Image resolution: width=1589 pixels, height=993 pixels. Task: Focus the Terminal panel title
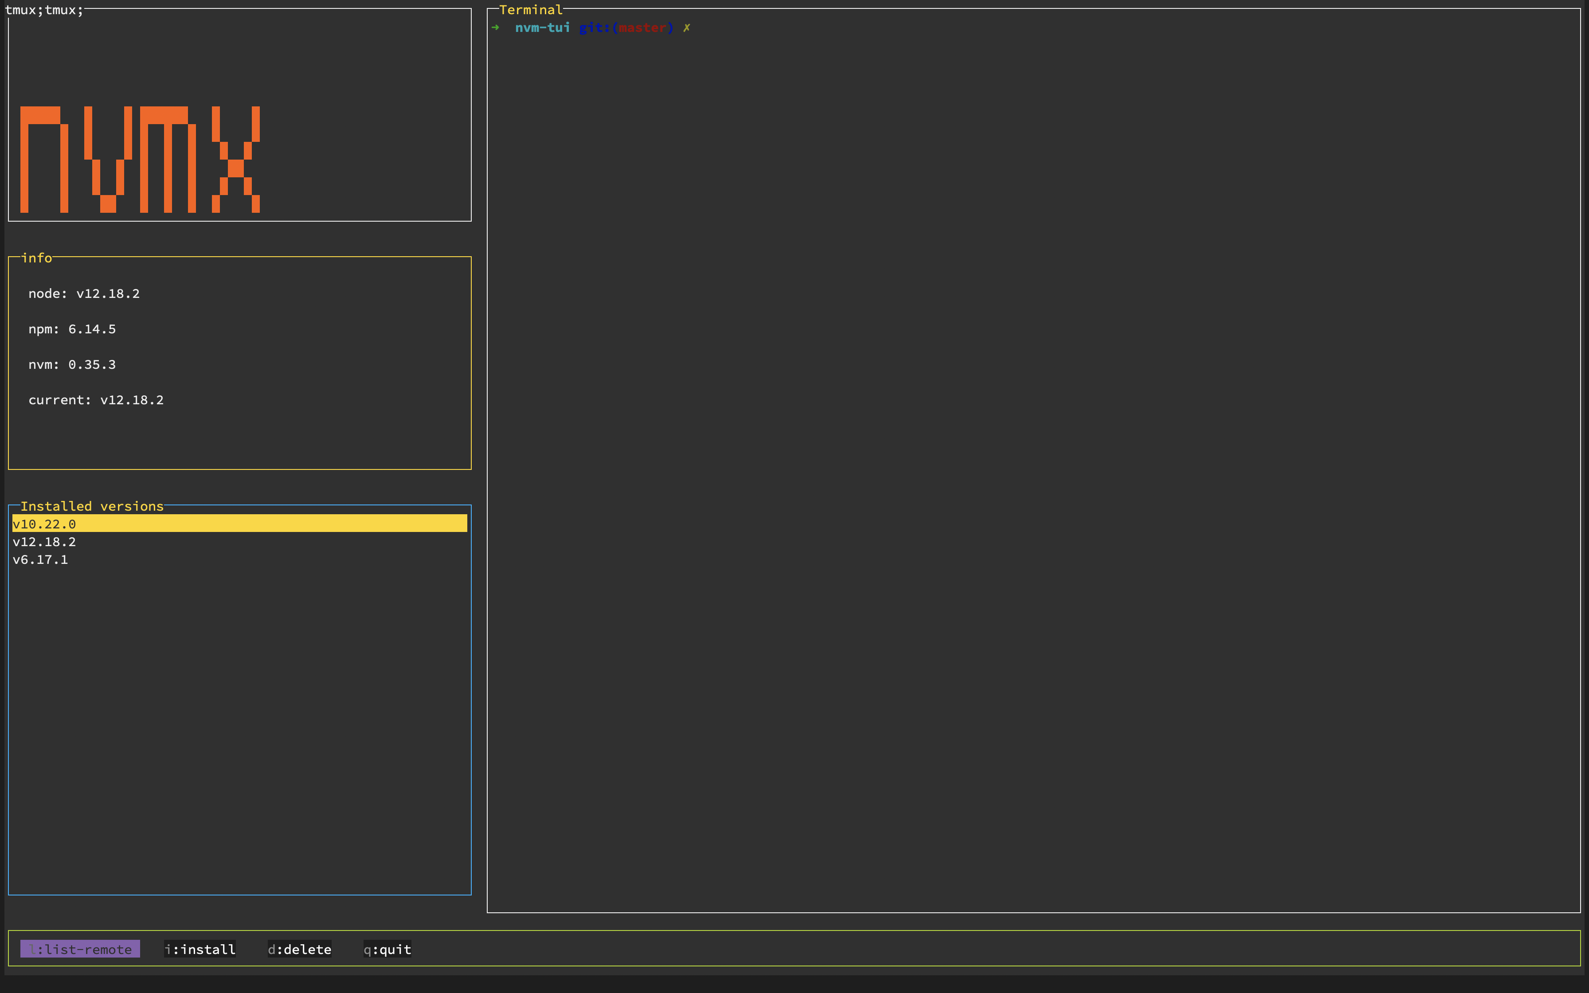coord(531,10)
